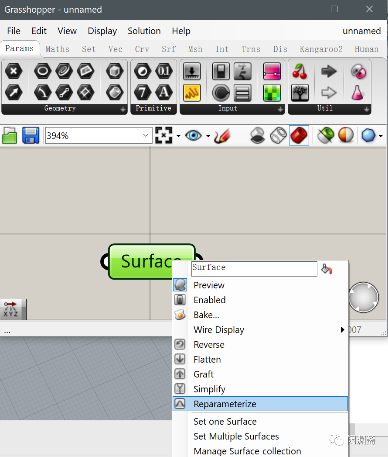Open the Solution menu
Image resolution: width=388 pixels, height=457 pixels.
point(144,31)
